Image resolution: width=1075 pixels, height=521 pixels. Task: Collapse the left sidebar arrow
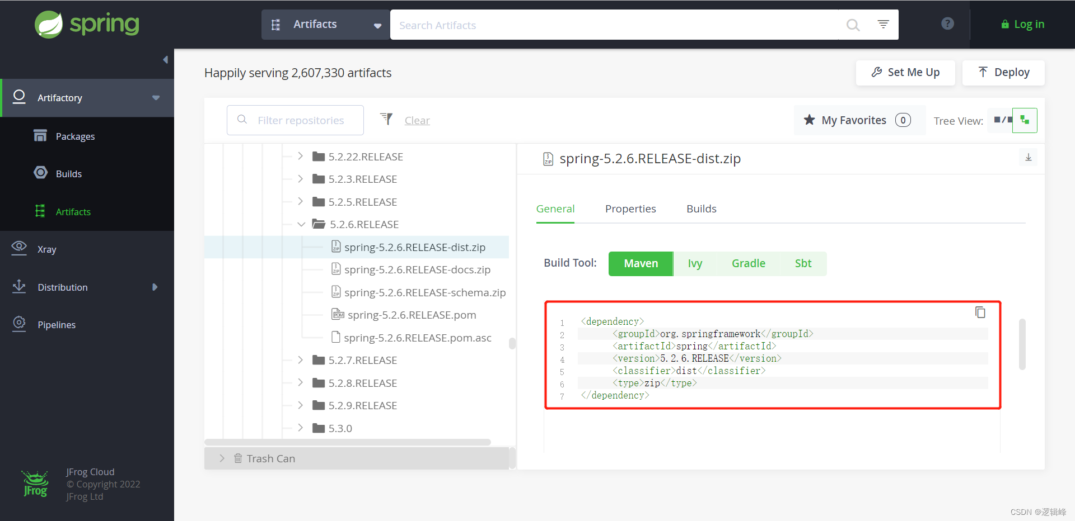pyautogui.click(x=165, y=60)
